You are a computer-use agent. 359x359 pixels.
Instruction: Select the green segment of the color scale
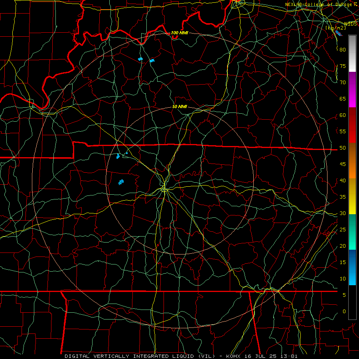point(352,232)
